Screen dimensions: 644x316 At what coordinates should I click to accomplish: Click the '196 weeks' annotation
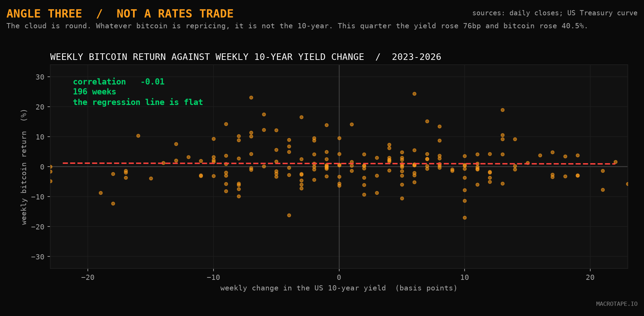94,92
